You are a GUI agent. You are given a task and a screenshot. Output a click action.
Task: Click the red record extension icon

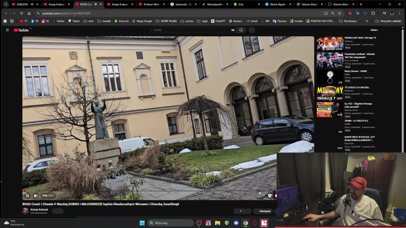coord(350,13)
